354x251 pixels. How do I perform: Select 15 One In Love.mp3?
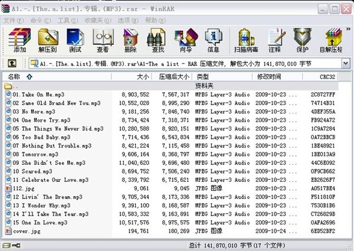40,223
